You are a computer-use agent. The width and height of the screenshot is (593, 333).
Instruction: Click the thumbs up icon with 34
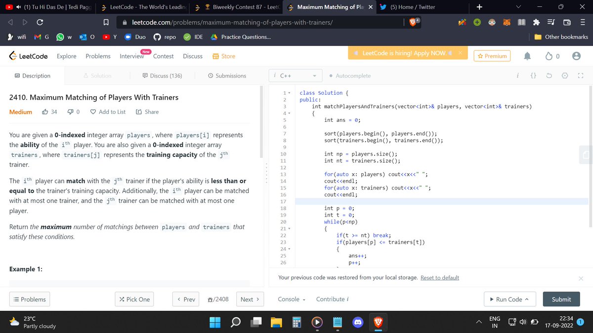coord(45,112)
